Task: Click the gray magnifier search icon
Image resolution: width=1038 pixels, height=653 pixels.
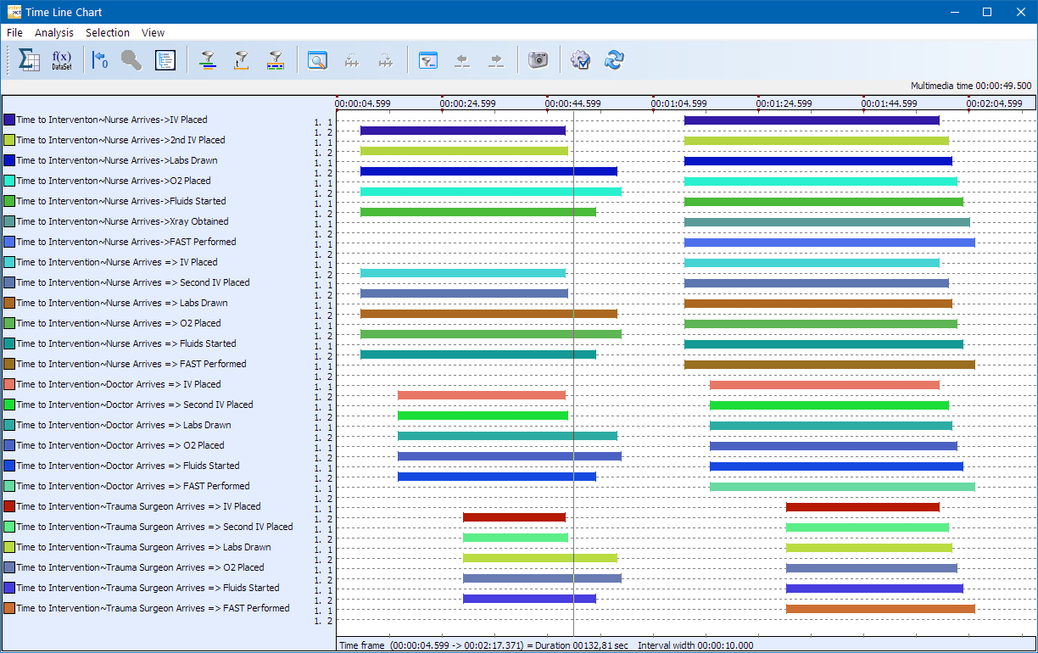Action: tap(131, 60)
